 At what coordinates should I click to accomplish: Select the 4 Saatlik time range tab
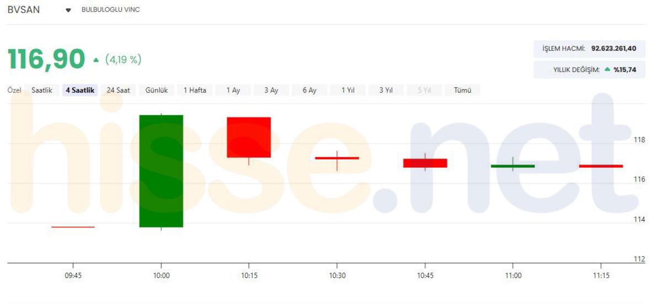tap(80, 90)
